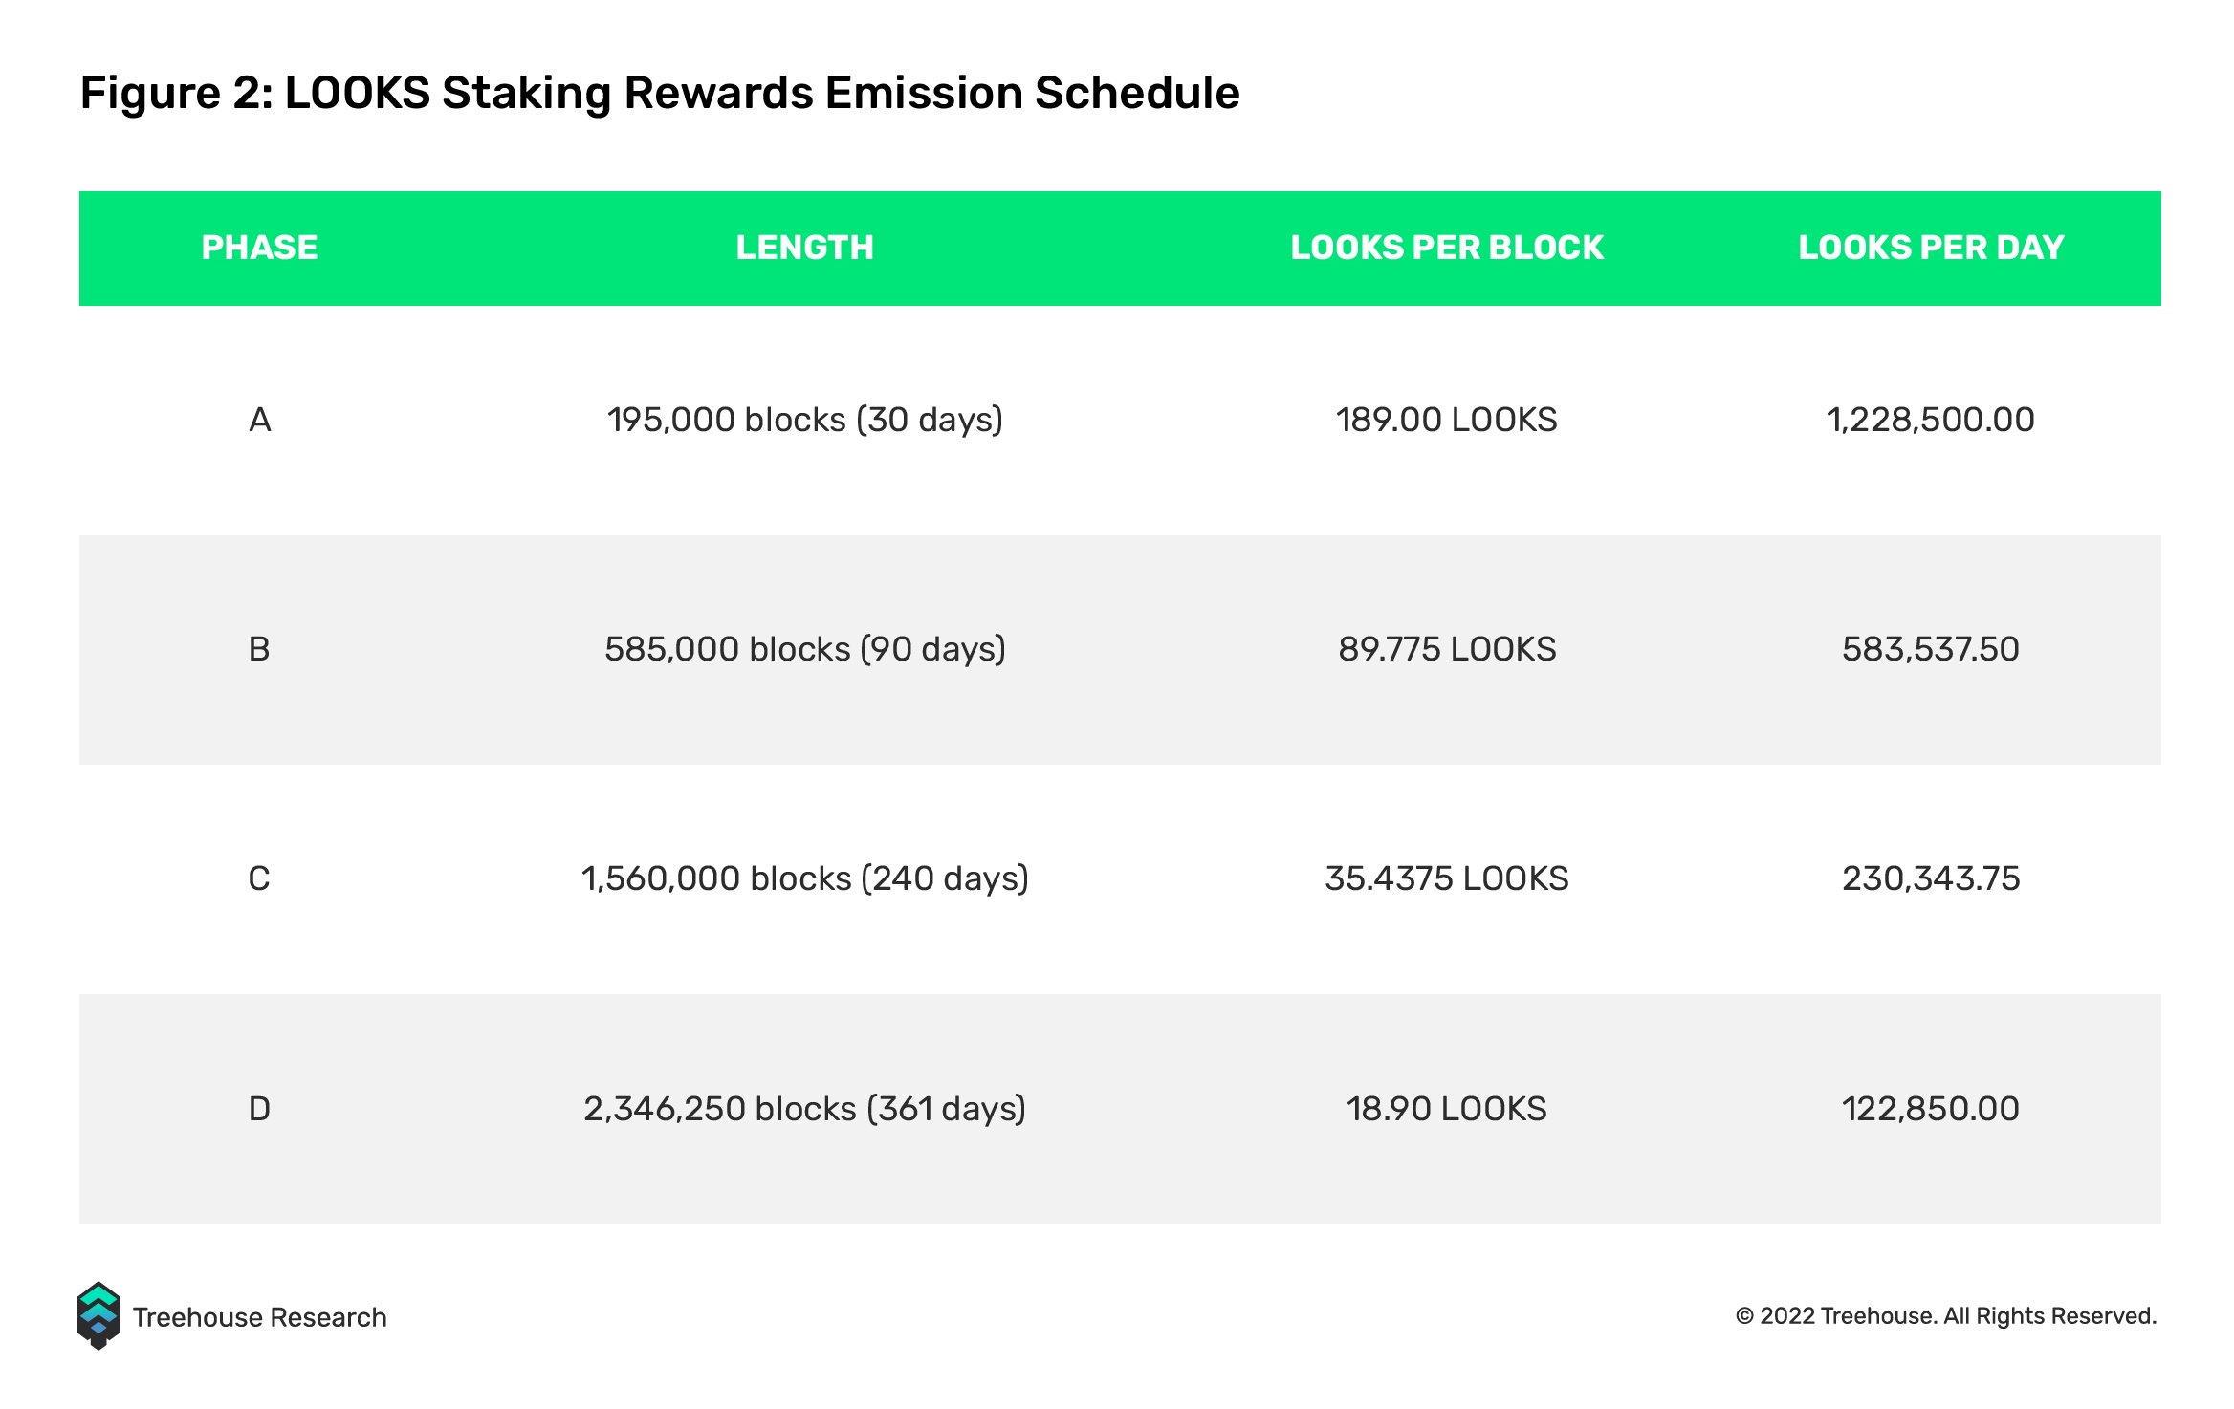Click phase 'D' cell
The height and width of the screenshot is (1409, 2234).
(259, 1109)
